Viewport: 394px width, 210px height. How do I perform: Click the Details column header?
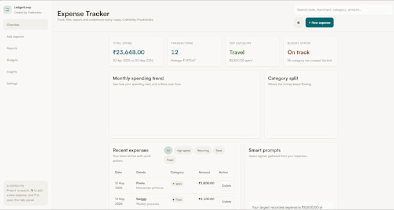click(x=141, y=172)
